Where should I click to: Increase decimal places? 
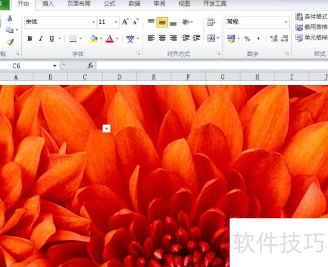(273, 38)
